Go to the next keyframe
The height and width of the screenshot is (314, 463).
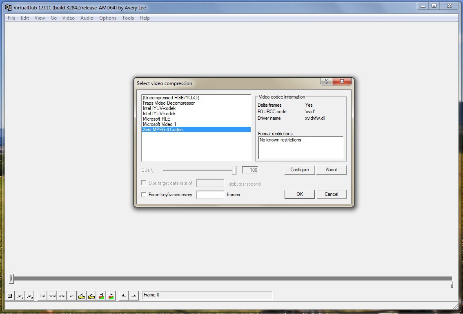coord(91,296)
